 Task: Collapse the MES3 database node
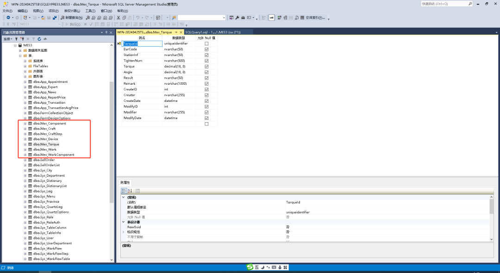pyautogui.click(x=15, y=45)
